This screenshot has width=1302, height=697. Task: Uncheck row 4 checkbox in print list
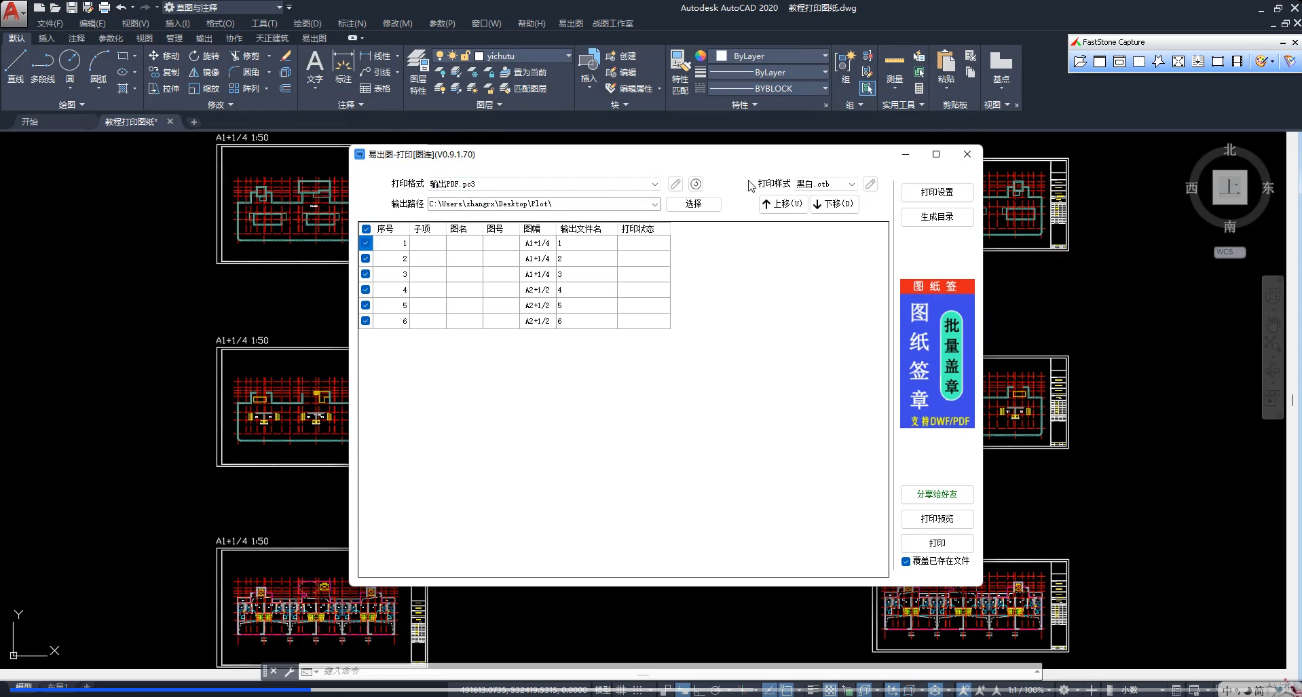click(x=366, y=290)
